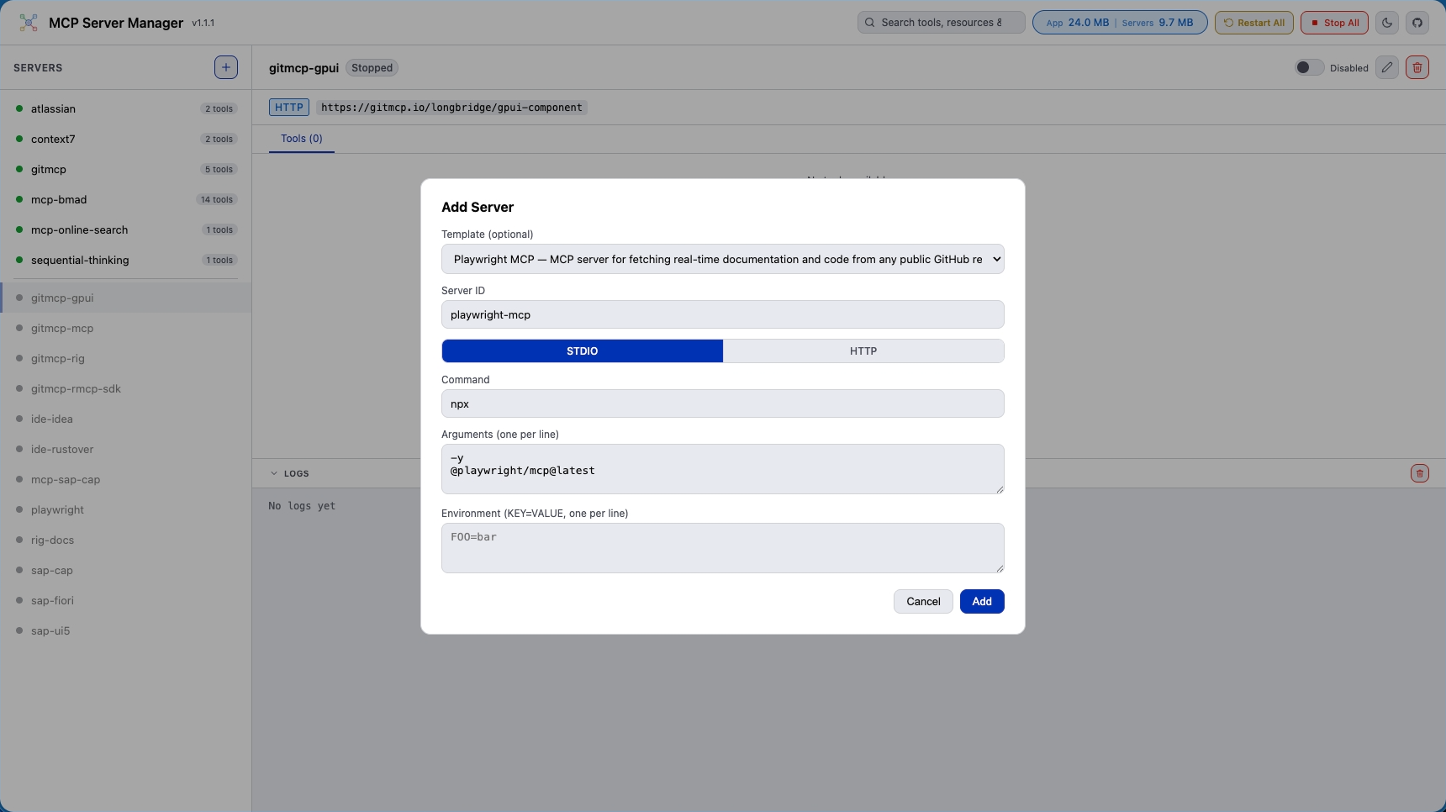Open the Template dropdown
Screen dimensions: 1446x812
[722, 259]
